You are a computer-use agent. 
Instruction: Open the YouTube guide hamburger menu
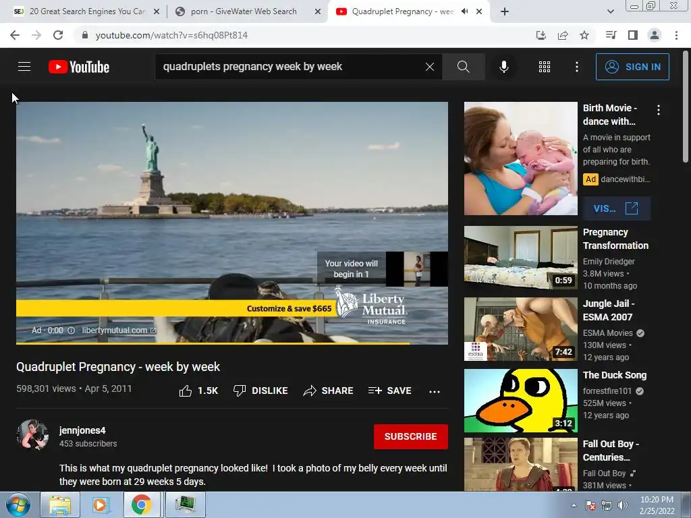tap(24, 67)
